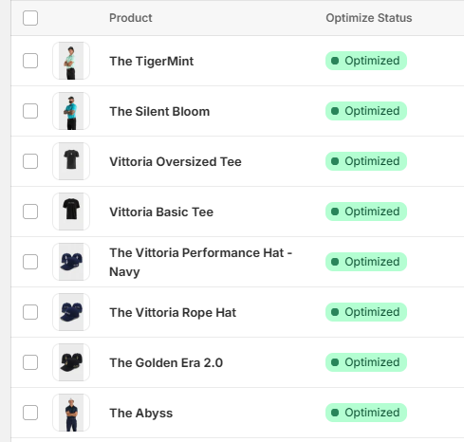Toggle the select-all checkbox in header
This screenshot has width=464, height=442.
30,18
